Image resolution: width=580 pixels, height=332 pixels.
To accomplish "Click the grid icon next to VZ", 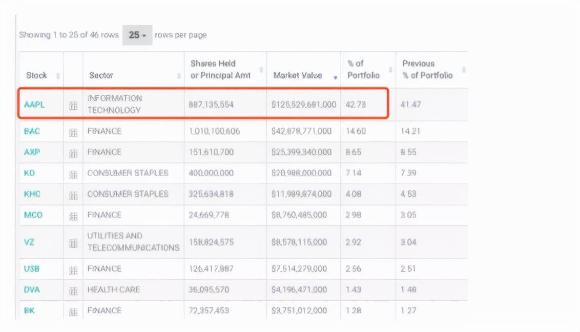I will point(73,243).
